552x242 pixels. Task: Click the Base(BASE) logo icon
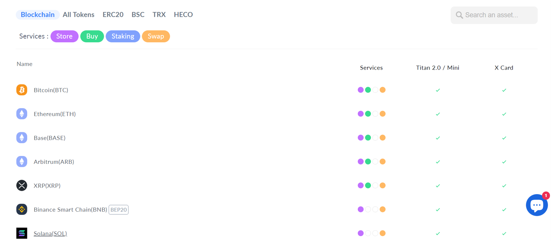point(22,138)
